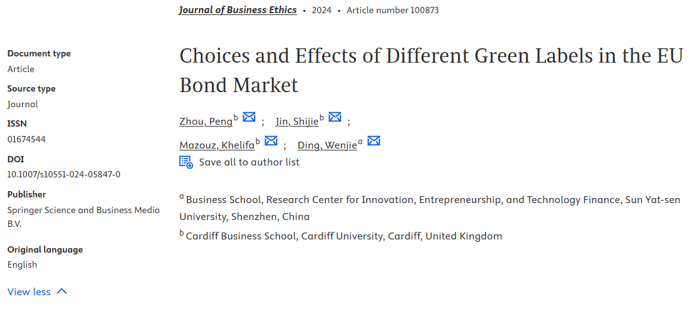Click the Article number 100873 text
The height and width of the screenshot is (314, 692).
click(392, 10)
